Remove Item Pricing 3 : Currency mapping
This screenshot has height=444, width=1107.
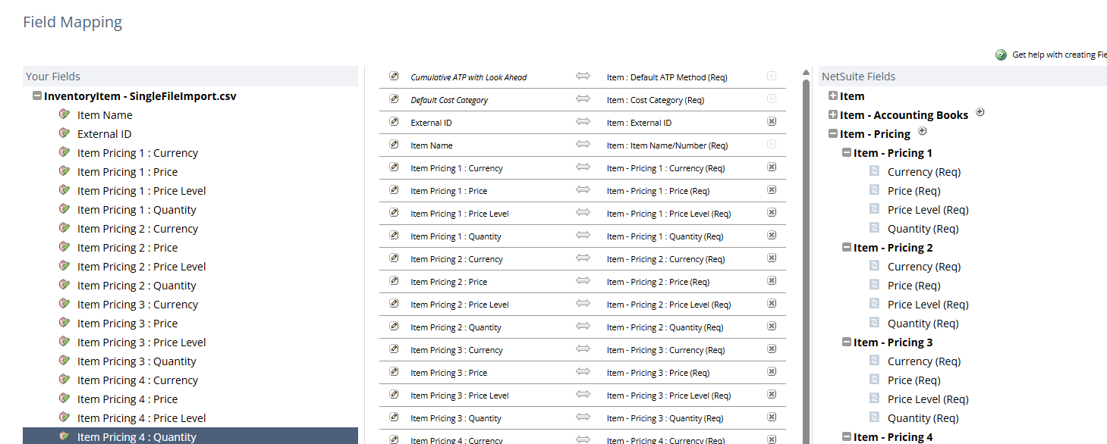[x=772, y=349]
